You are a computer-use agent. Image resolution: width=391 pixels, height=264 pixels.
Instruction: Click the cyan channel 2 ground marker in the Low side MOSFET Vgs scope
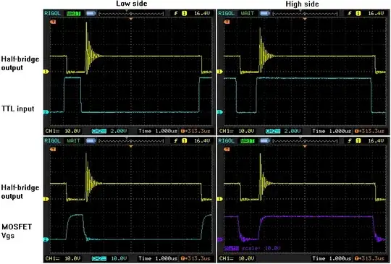pyautogui.click(x=46, y=239)
